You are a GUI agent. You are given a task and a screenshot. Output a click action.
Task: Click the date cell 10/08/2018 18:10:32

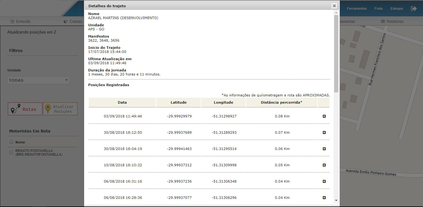(123, 165)
